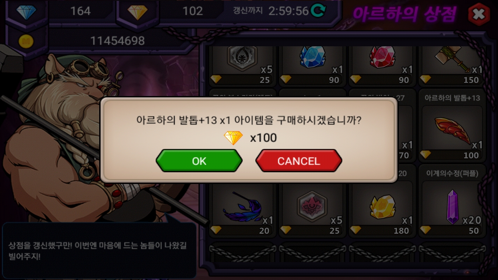Close Arha's shop with the red X
Image resolution: width=498 pixels, height=280 pixels.
(479, 14)
